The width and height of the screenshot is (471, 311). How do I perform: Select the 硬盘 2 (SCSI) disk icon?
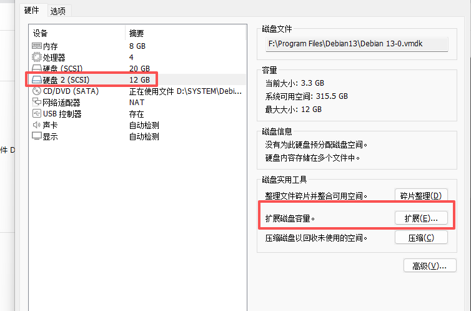click(x=37, y=79)
